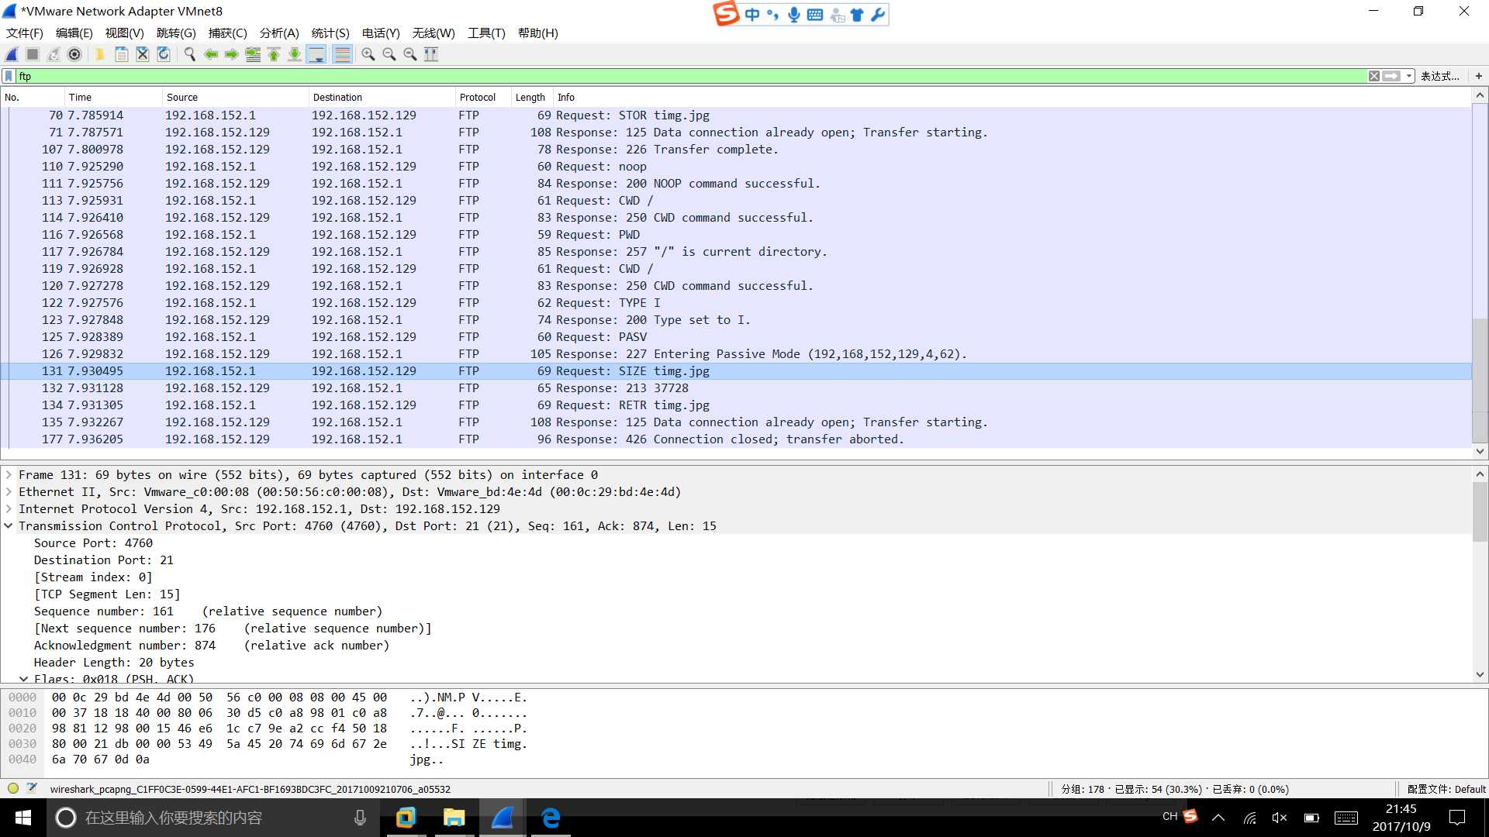
Task: Toggle Sogou IME Chinese mode 中
Action: click(751, 15)
